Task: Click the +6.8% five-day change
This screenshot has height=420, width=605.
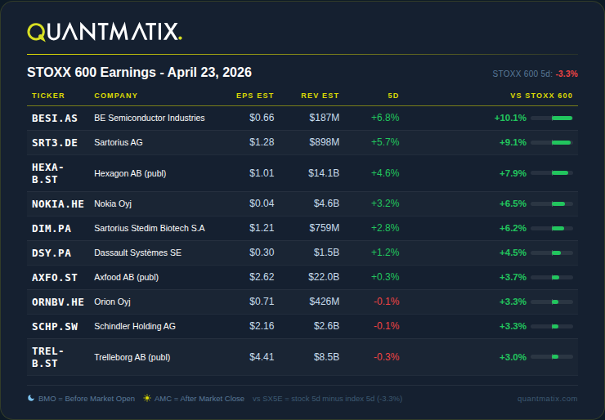Action: click(x=385, y=117)
